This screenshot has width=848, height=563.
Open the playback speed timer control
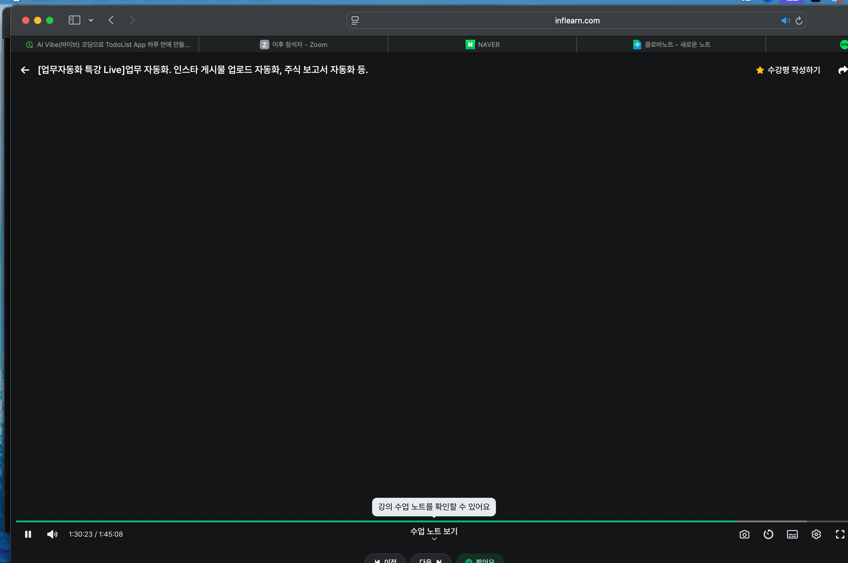[768, 534]
